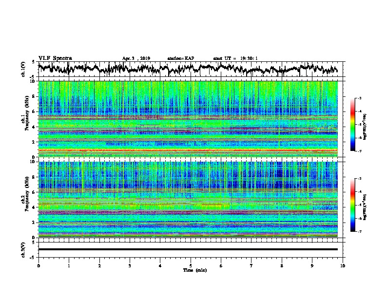Screen dimensions: 386x298
Task: Click the lower colorbar's log(PSD) label
Action: 365,207
